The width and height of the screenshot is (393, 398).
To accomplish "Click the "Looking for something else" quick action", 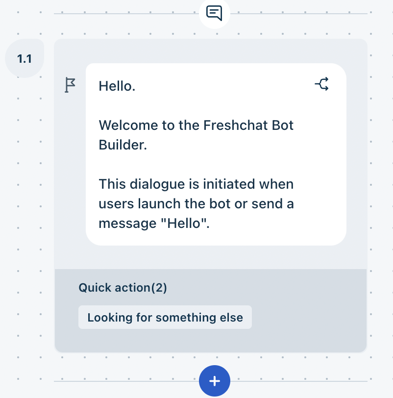I will pyautogui.click(x=165, y=317).
